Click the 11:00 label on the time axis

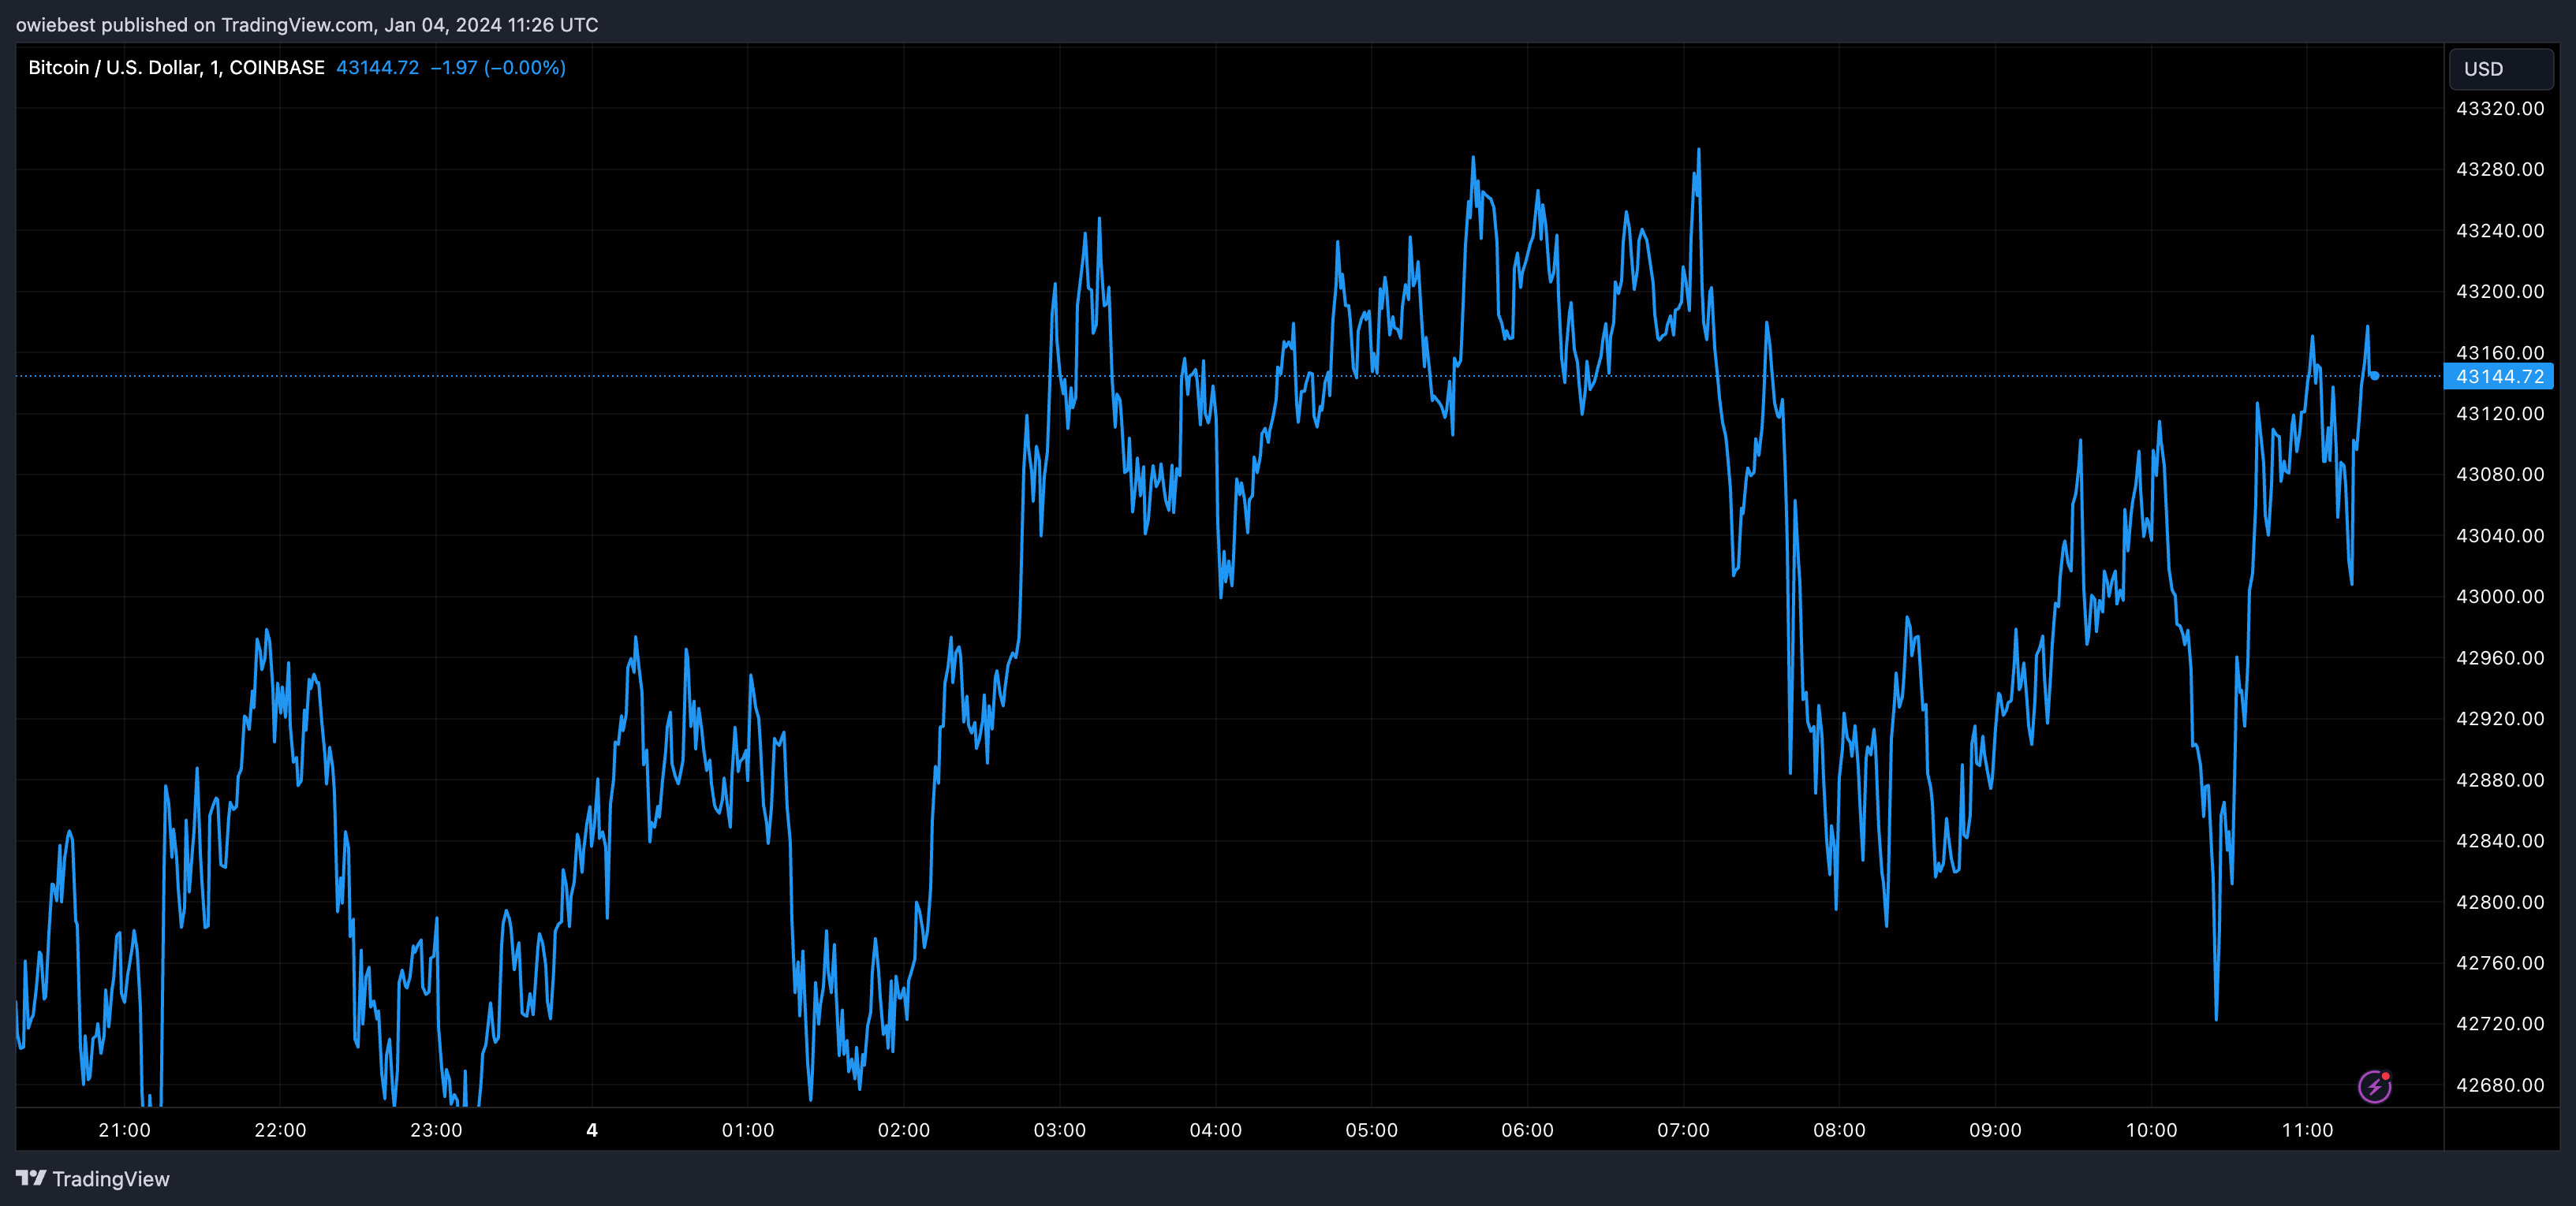[2310, 1130]
